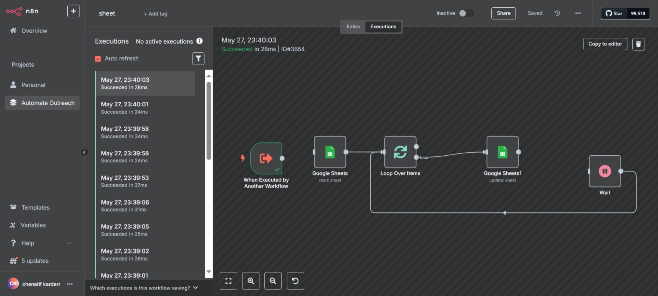Click the CK user avatar
Image resolution: width=658 pixels, height=296 pixels.
13,283
